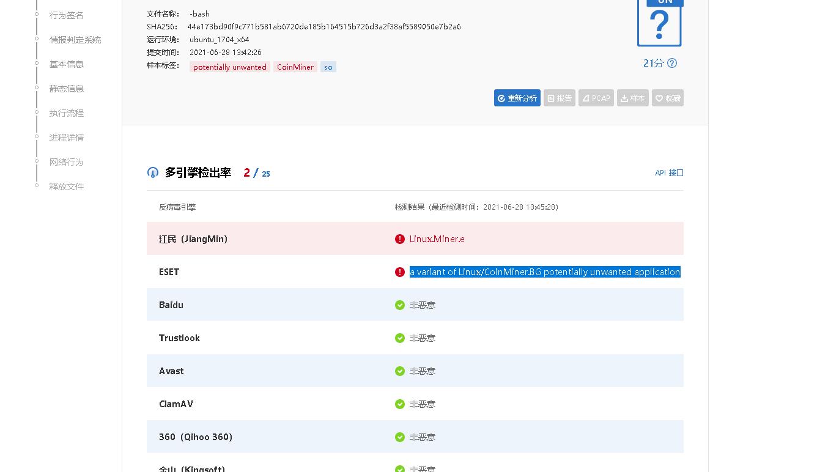Click the 非恶意 result for Baidu
This screenshot has height=472, width=839.
point(423,305)
